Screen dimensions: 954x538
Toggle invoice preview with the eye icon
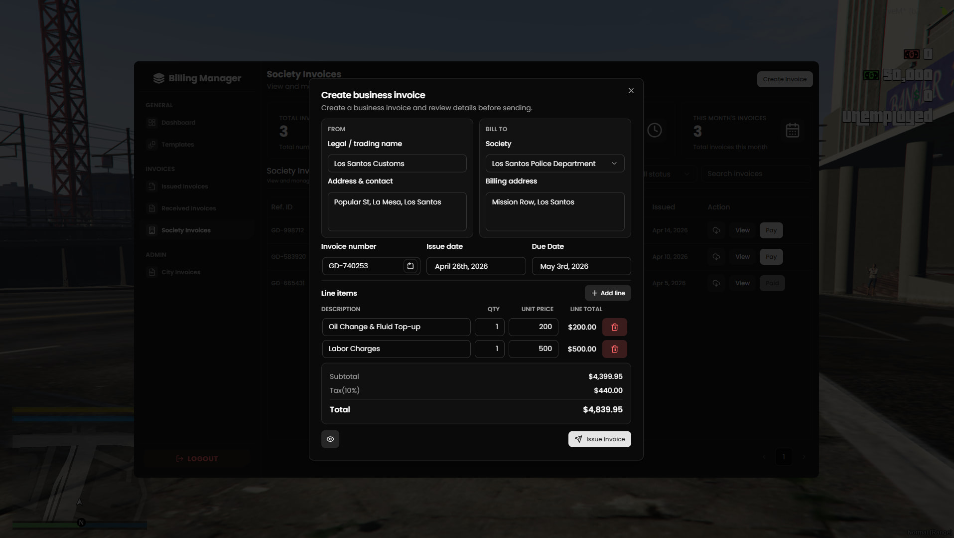pos(330,439)
